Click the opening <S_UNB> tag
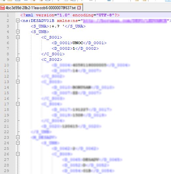This screenshot has width=171, height=174. (40, 32)
